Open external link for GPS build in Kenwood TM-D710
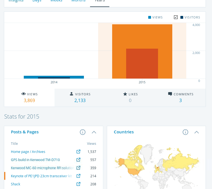This screenshot has height=189, width=212. point(78,160)
